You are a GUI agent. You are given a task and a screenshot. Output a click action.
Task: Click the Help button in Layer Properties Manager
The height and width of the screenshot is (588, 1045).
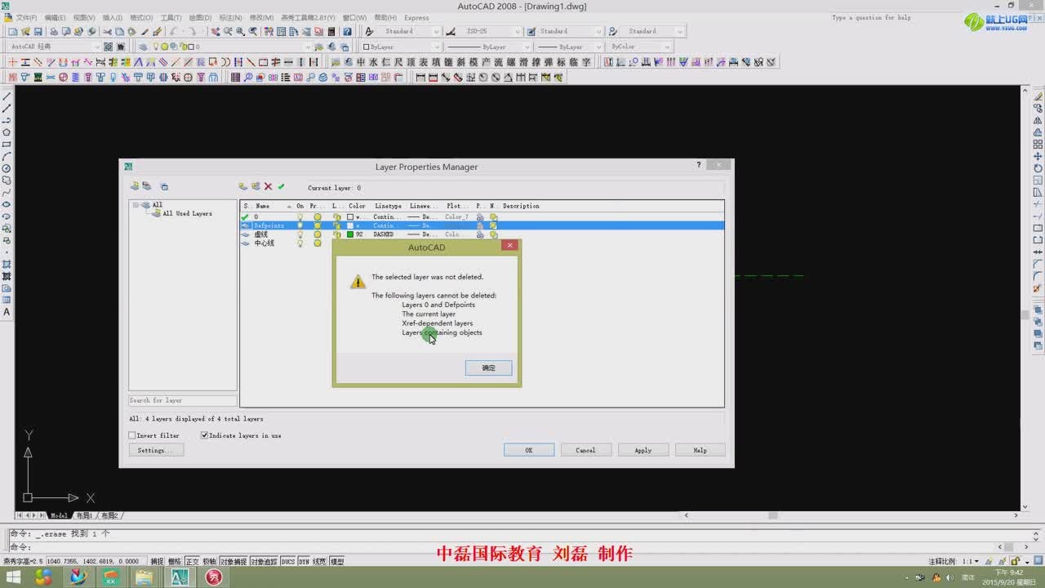[x=700, y=450]
